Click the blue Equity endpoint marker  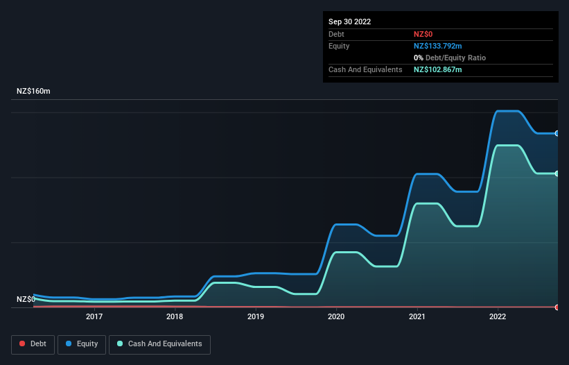click(x=557, y=134)
